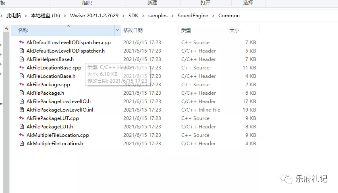Click the AkDefaultLowLevelIODispatcher.cpp file icon
The height and width of the screenshot is (193, 338).
(22, 42)
